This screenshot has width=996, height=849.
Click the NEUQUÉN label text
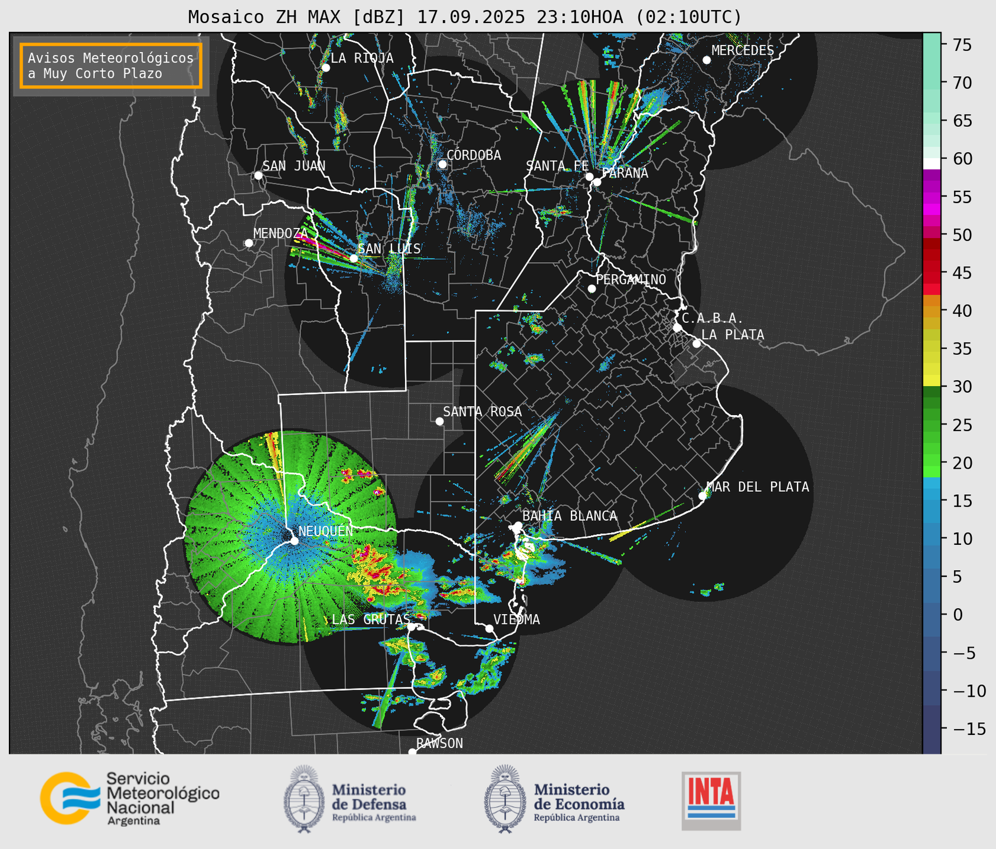[325, 531]
